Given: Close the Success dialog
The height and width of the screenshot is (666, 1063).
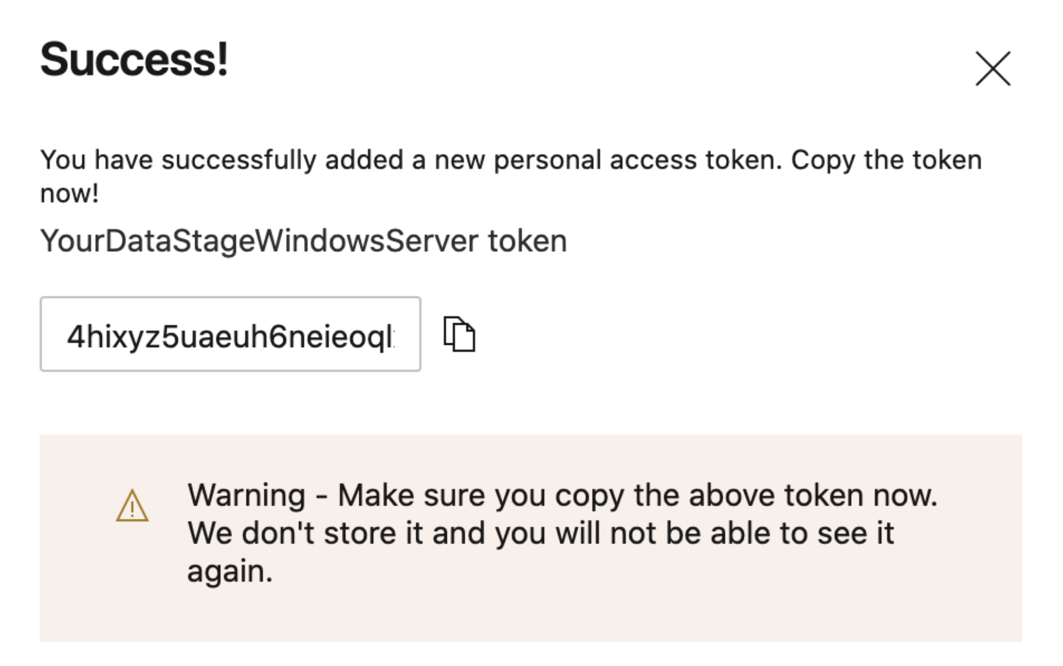Looking at the screenshot, I should tap(993, 69).
